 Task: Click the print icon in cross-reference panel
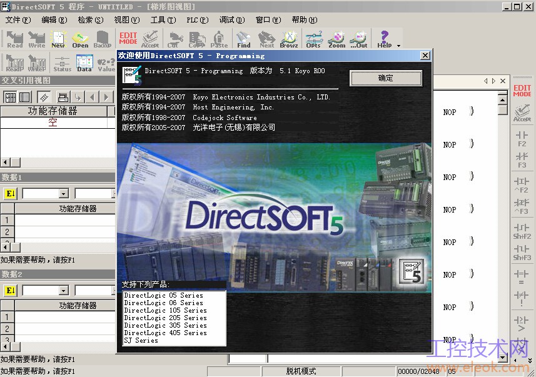click(x=63, y=98)
